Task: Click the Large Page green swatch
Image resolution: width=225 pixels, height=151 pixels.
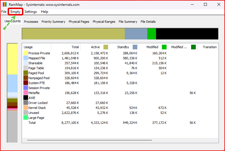Action: [x=26, y=118]
